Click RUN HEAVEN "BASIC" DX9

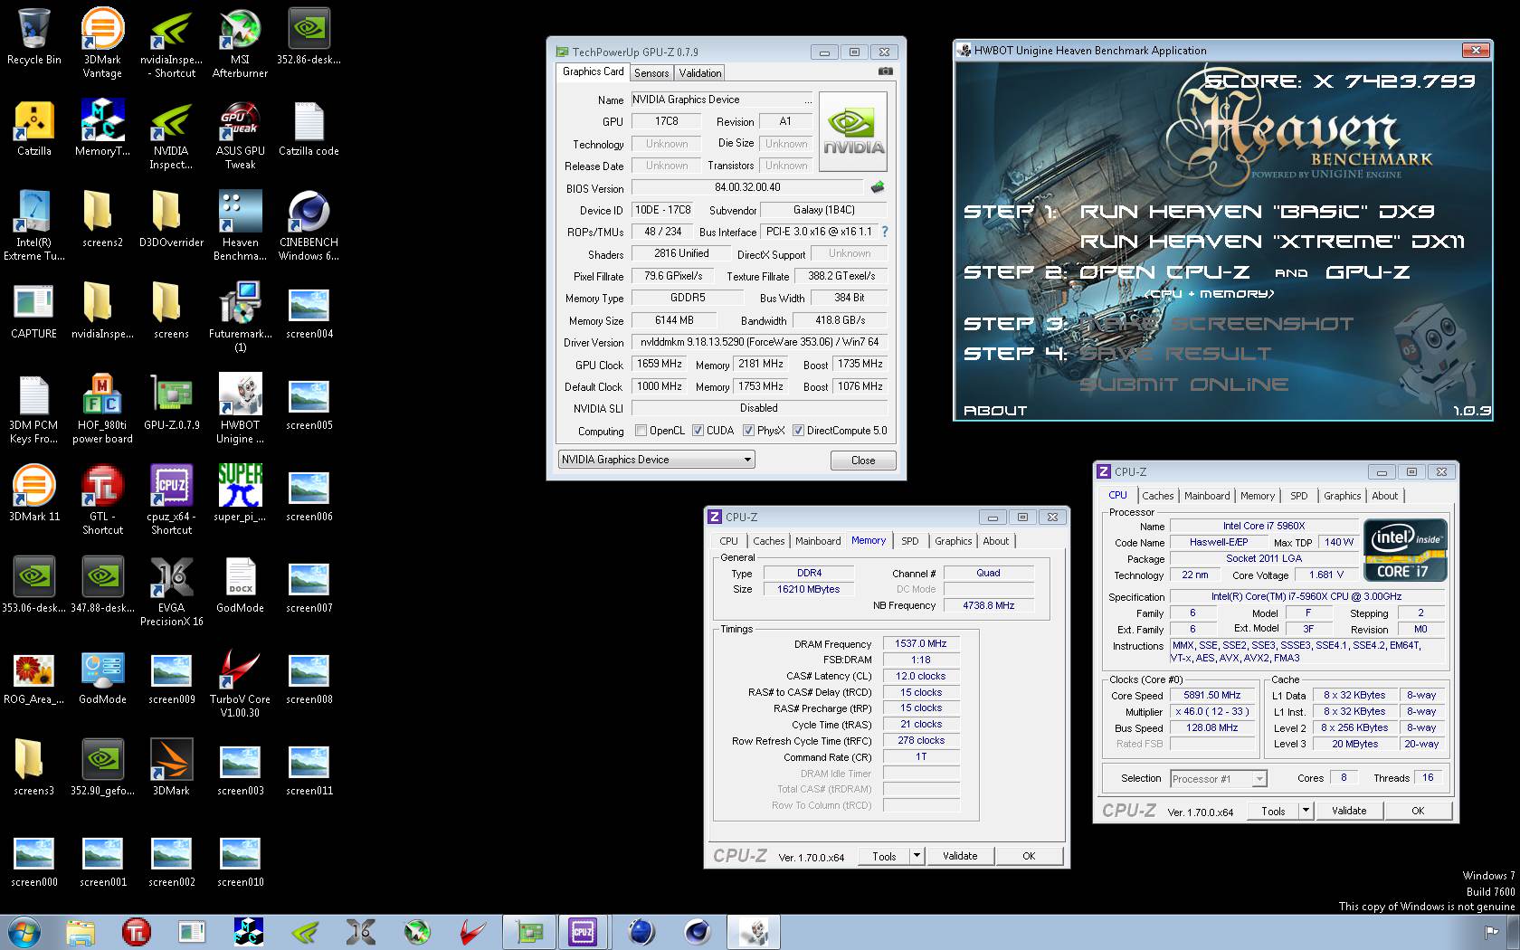1257,212
